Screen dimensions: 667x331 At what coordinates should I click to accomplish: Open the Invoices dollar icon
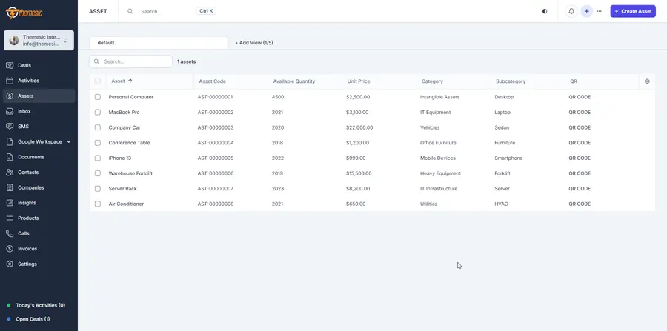[x=10, y=249]
